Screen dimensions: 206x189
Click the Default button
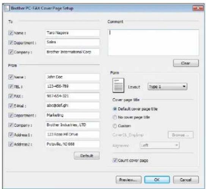(87, 156)
